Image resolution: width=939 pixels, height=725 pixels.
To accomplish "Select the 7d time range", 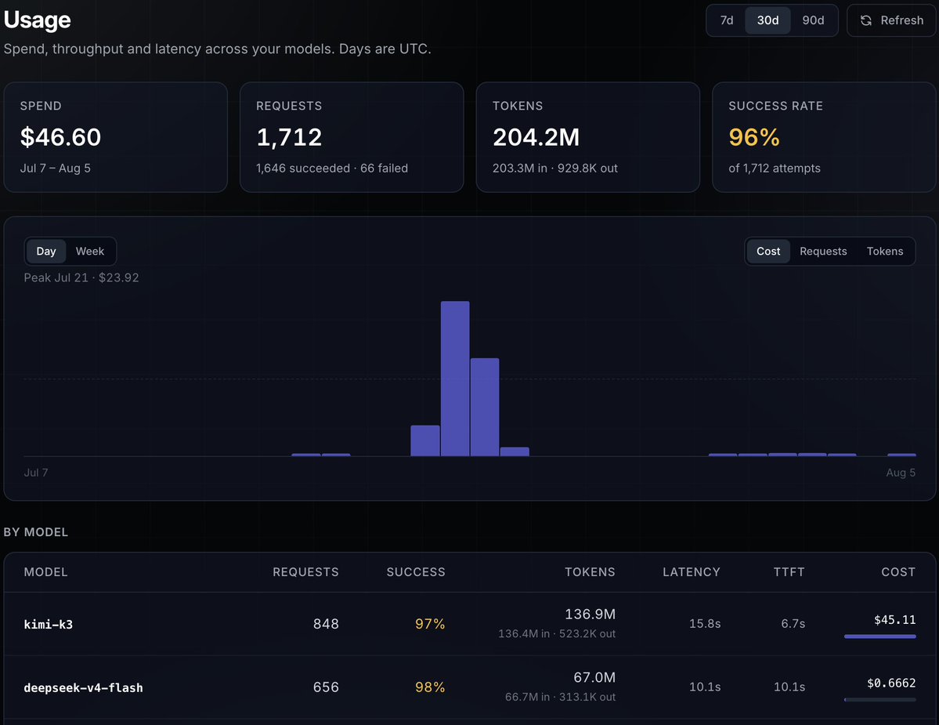I will (x=727, y=20).
